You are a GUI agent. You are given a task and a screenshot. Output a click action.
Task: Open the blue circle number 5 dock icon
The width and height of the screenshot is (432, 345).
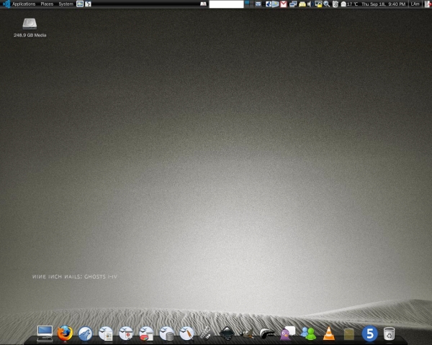[x=369, y=333]
